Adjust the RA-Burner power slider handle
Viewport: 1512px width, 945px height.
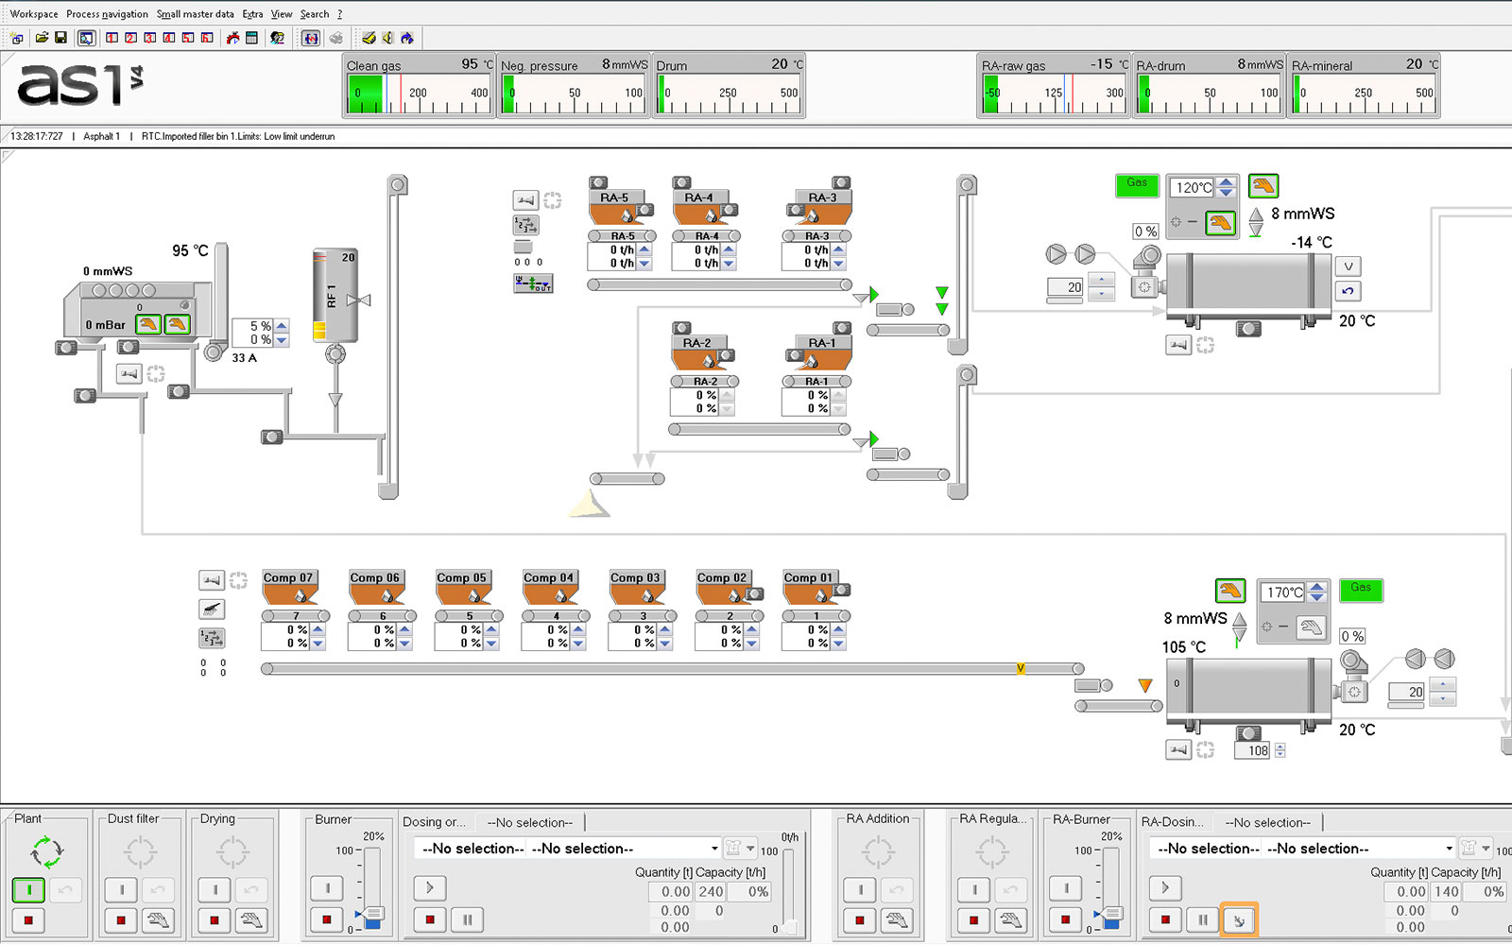(1110, 916)
